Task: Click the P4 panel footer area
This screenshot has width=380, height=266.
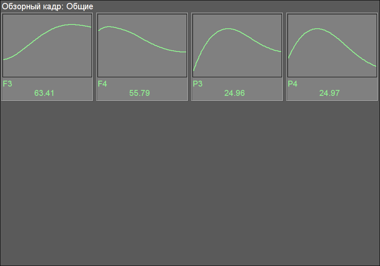Action: click(332, 89)
